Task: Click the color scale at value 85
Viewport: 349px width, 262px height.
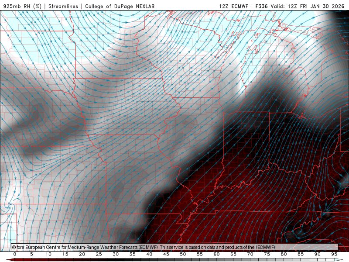Action: click(301, 254)
